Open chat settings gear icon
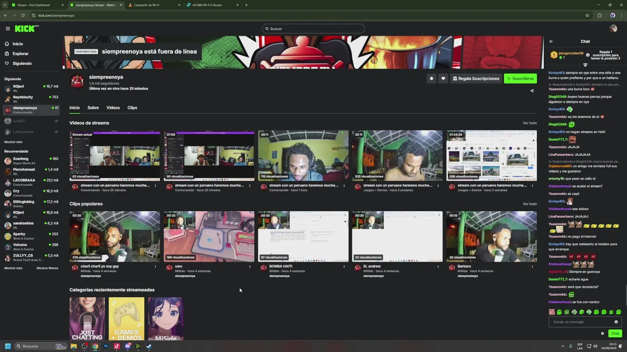The width and height of the screenshot is (627, 352). 603,333
